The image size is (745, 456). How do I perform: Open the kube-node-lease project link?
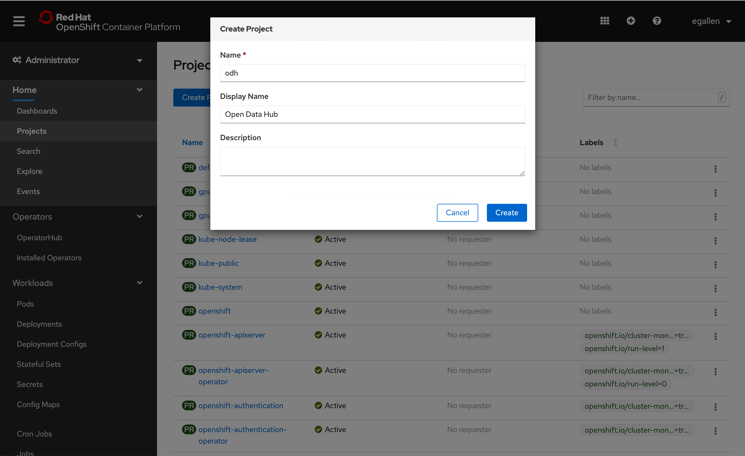coord(227,239)
